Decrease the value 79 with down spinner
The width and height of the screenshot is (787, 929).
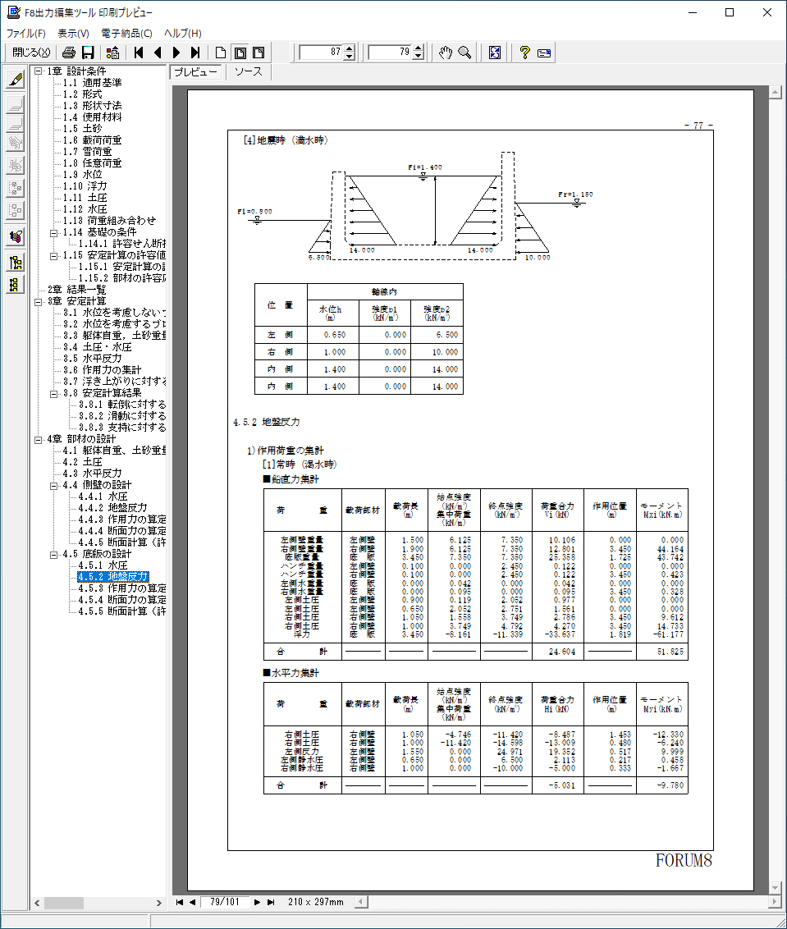(x=419, y=57)
